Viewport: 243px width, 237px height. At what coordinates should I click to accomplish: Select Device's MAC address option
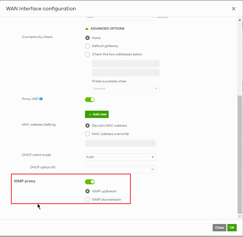(x=88, y=126)
